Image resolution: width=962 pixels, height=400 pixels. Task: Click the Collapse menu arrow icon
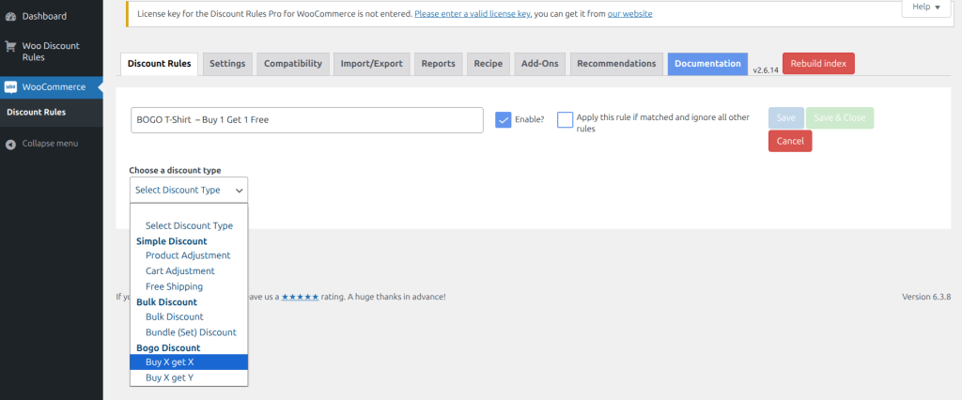10,144
